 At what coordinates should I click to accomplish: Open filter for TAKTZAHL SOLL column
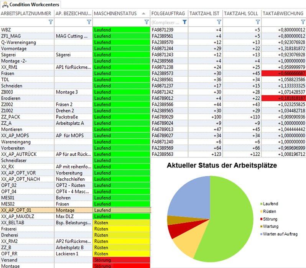(258, 22)
